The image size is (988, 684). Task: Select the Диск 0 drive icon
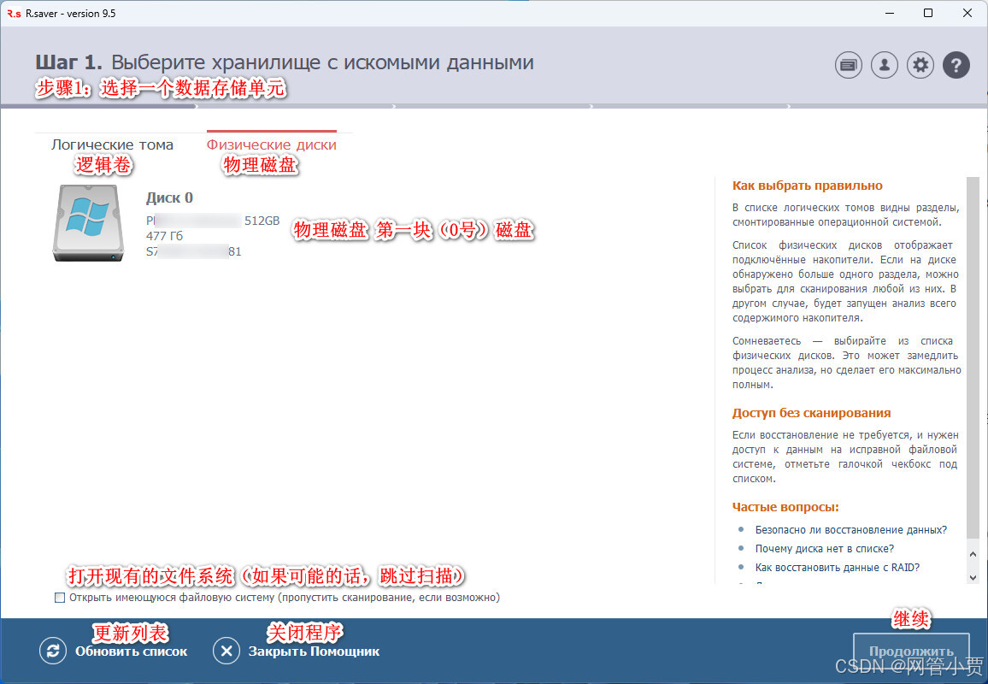(88, 222)
